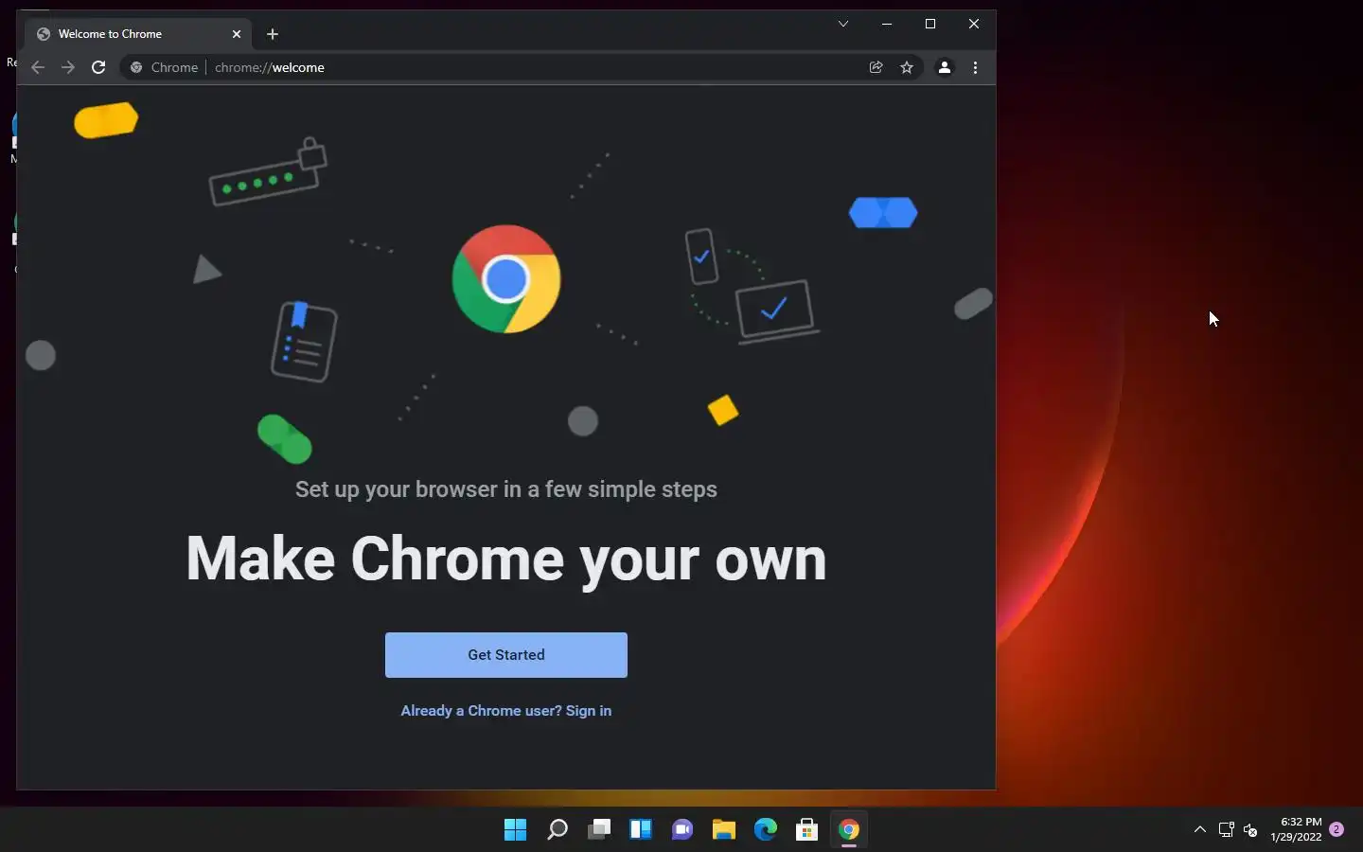Share this page via share icon
Screen dimensions: 1363x852
point(876,67)
